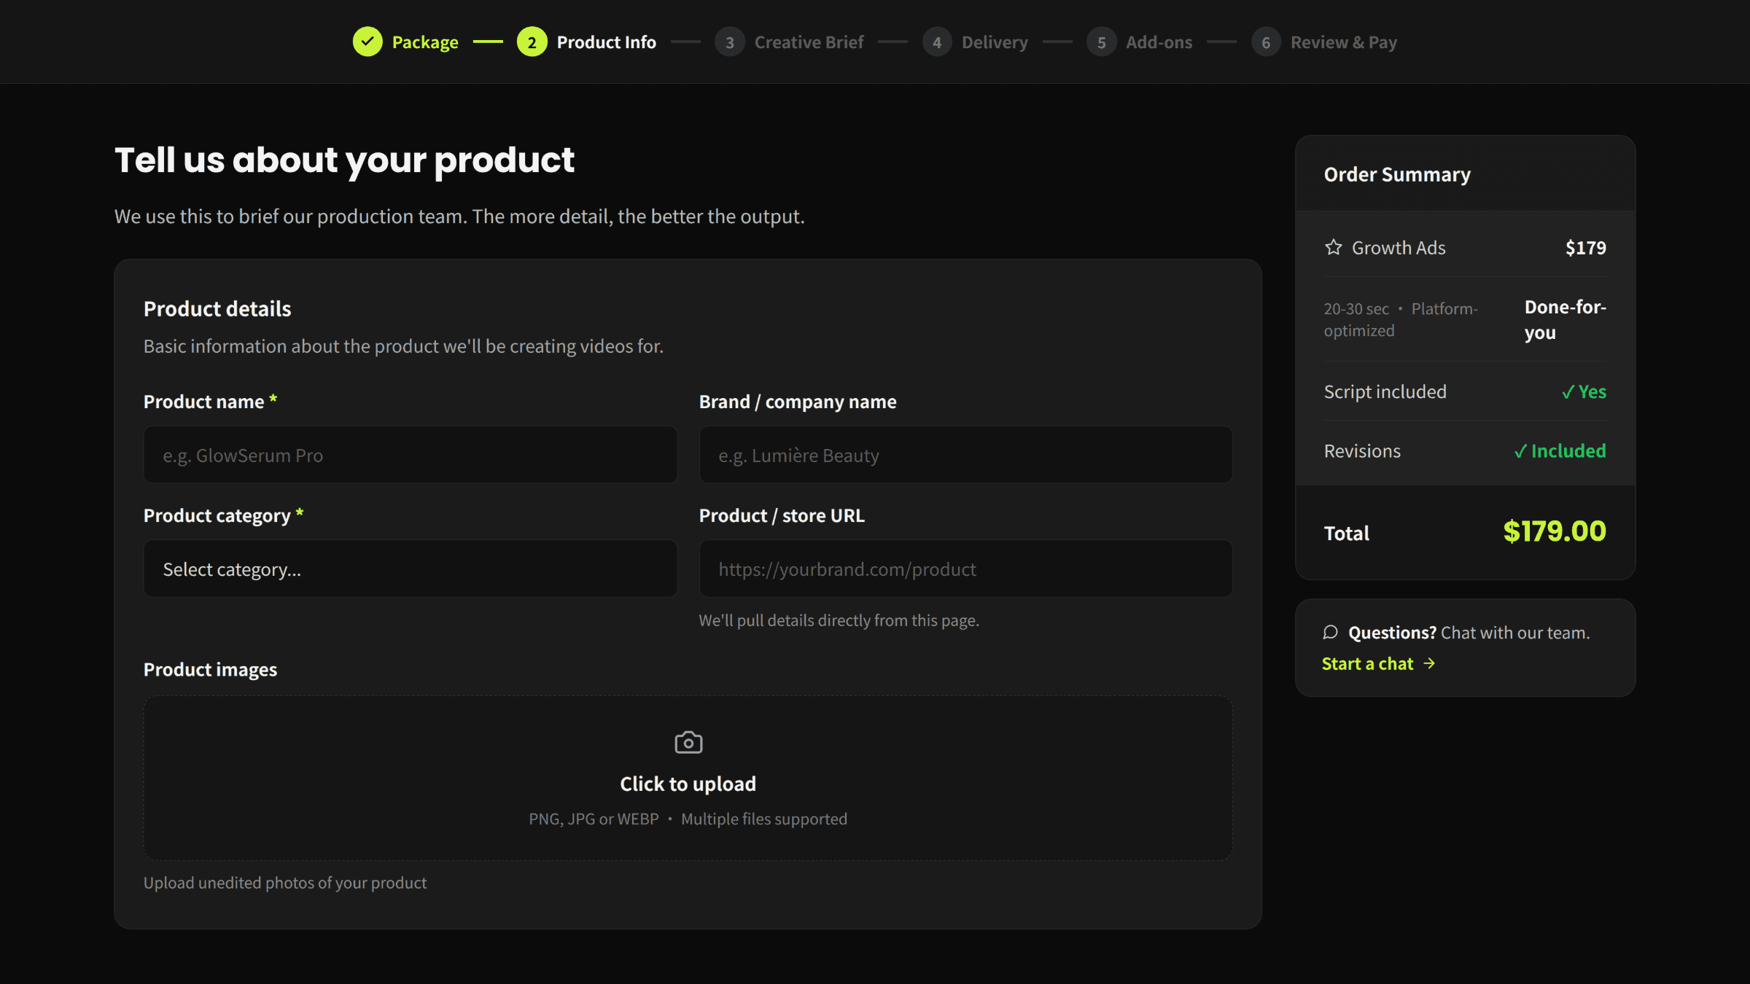Click the star icon next to Growth Ads

coord(1333,248)
